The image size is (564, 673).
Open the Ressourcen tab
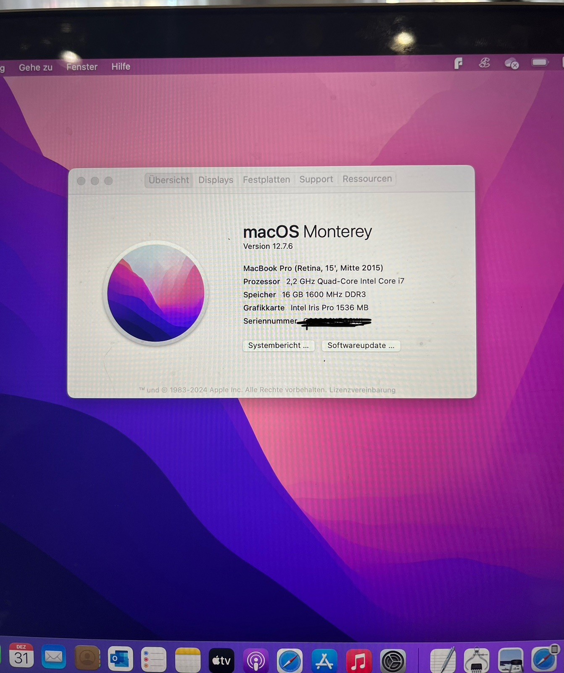coord(367,179)
